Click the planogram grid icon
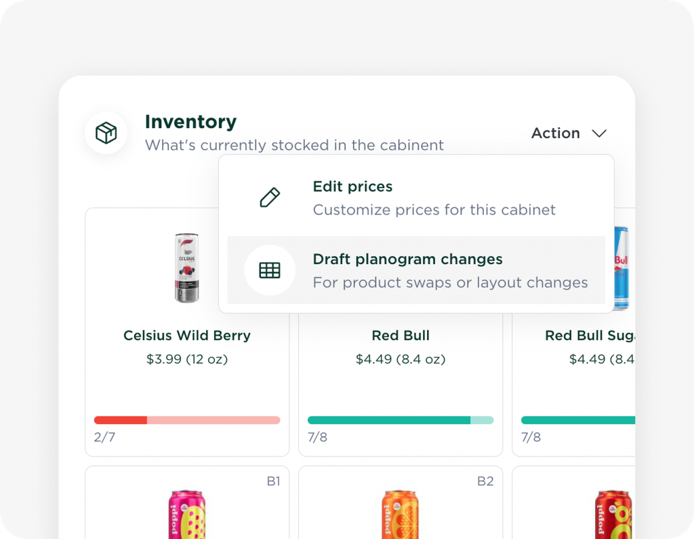Image resolution: width=694 pixels, height=539 pixels. pyautogui.click(x=270, y=270)
